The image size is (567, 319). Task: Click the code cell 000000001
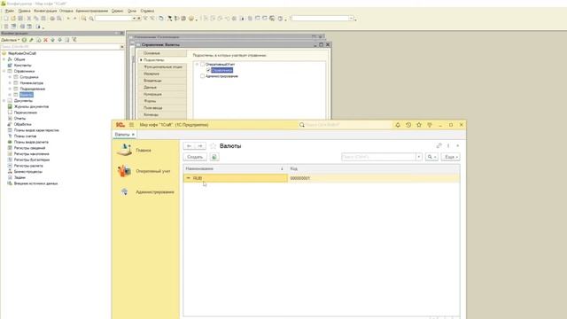pyautogui.click(x=374, y=178)
